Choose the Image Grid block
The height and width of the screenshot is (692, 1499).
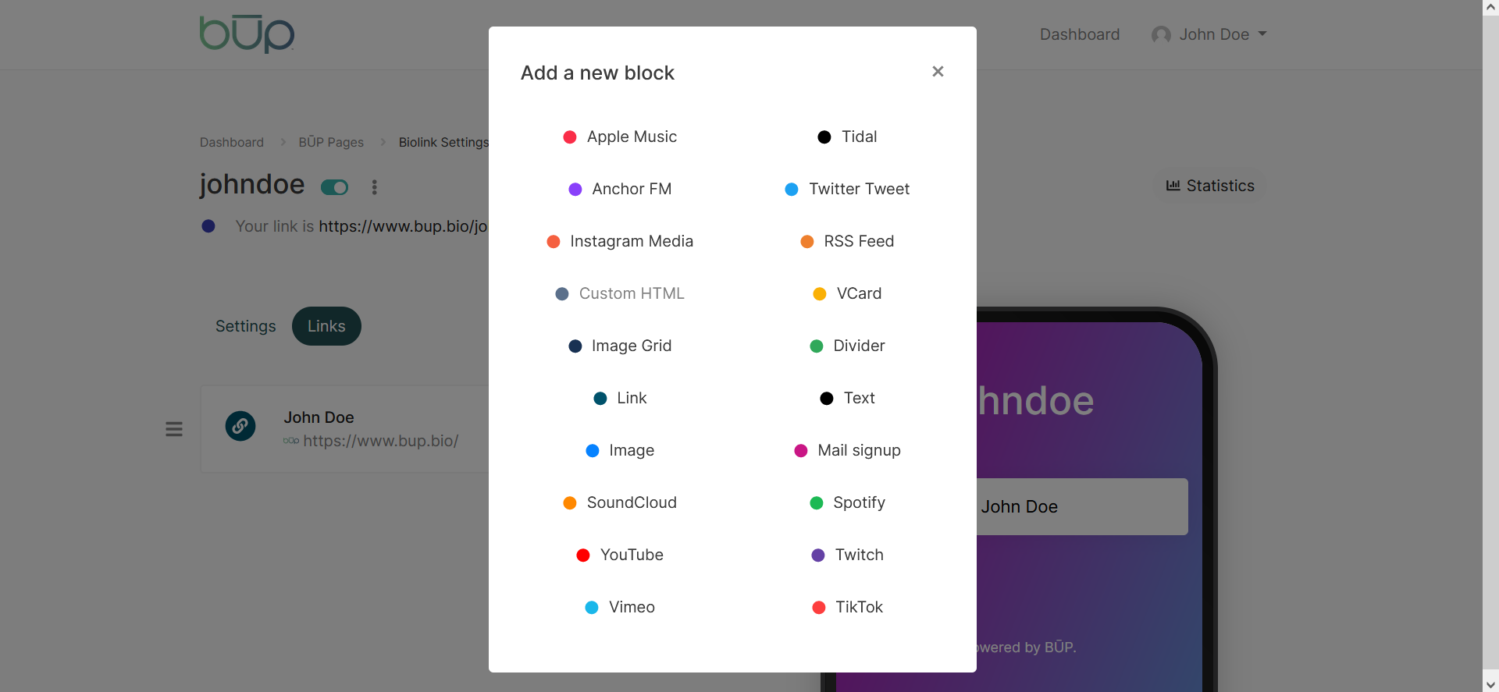(620, 346)
